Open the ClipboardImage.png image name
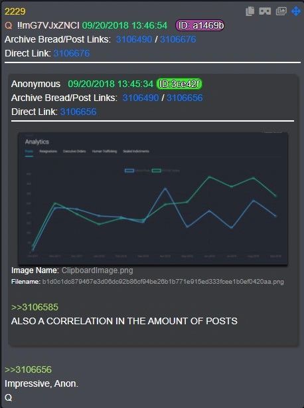Image resolution: width=304 pixels, height=408 pixels. (x=97, y=270)
